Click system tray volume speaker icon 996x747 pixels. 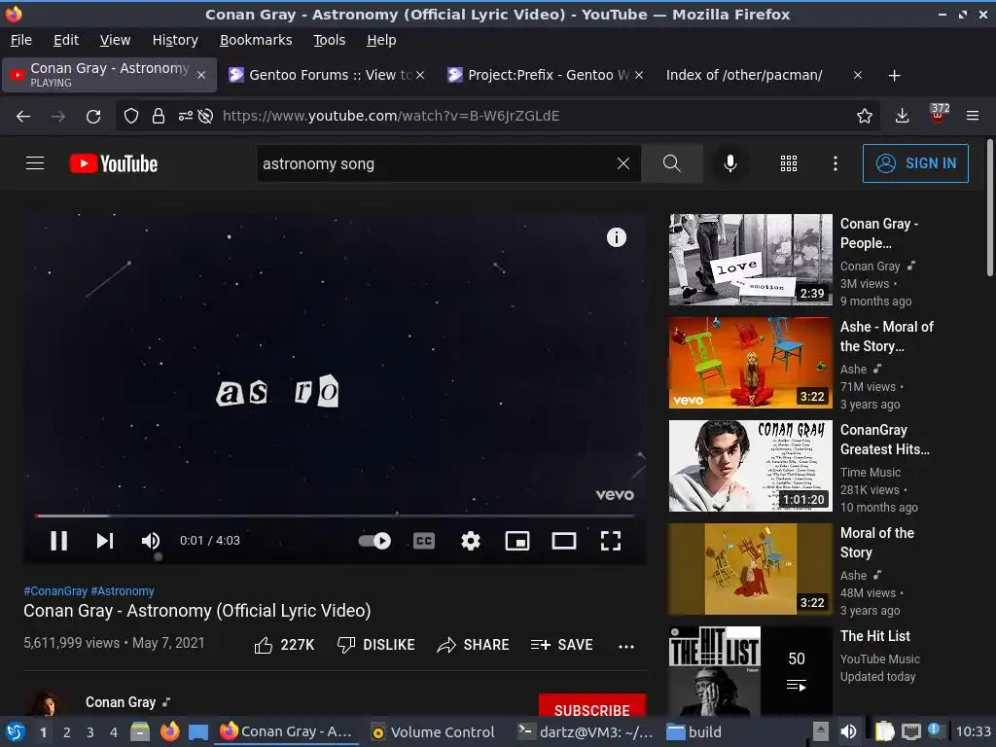[848, 731]
